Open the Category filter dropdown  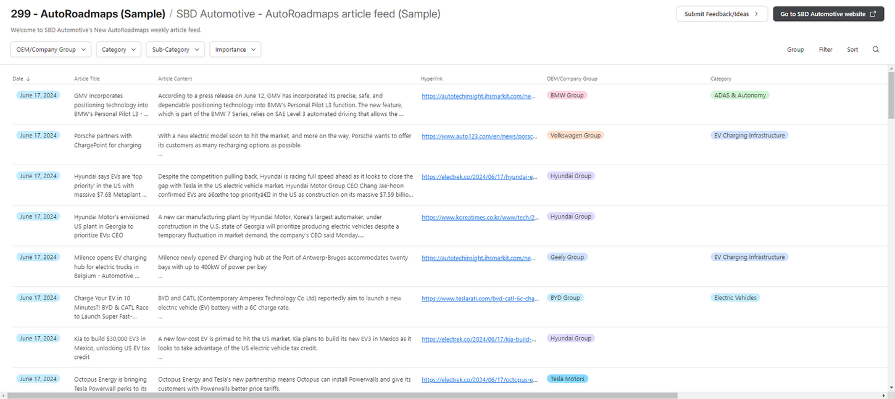(119, 49)
